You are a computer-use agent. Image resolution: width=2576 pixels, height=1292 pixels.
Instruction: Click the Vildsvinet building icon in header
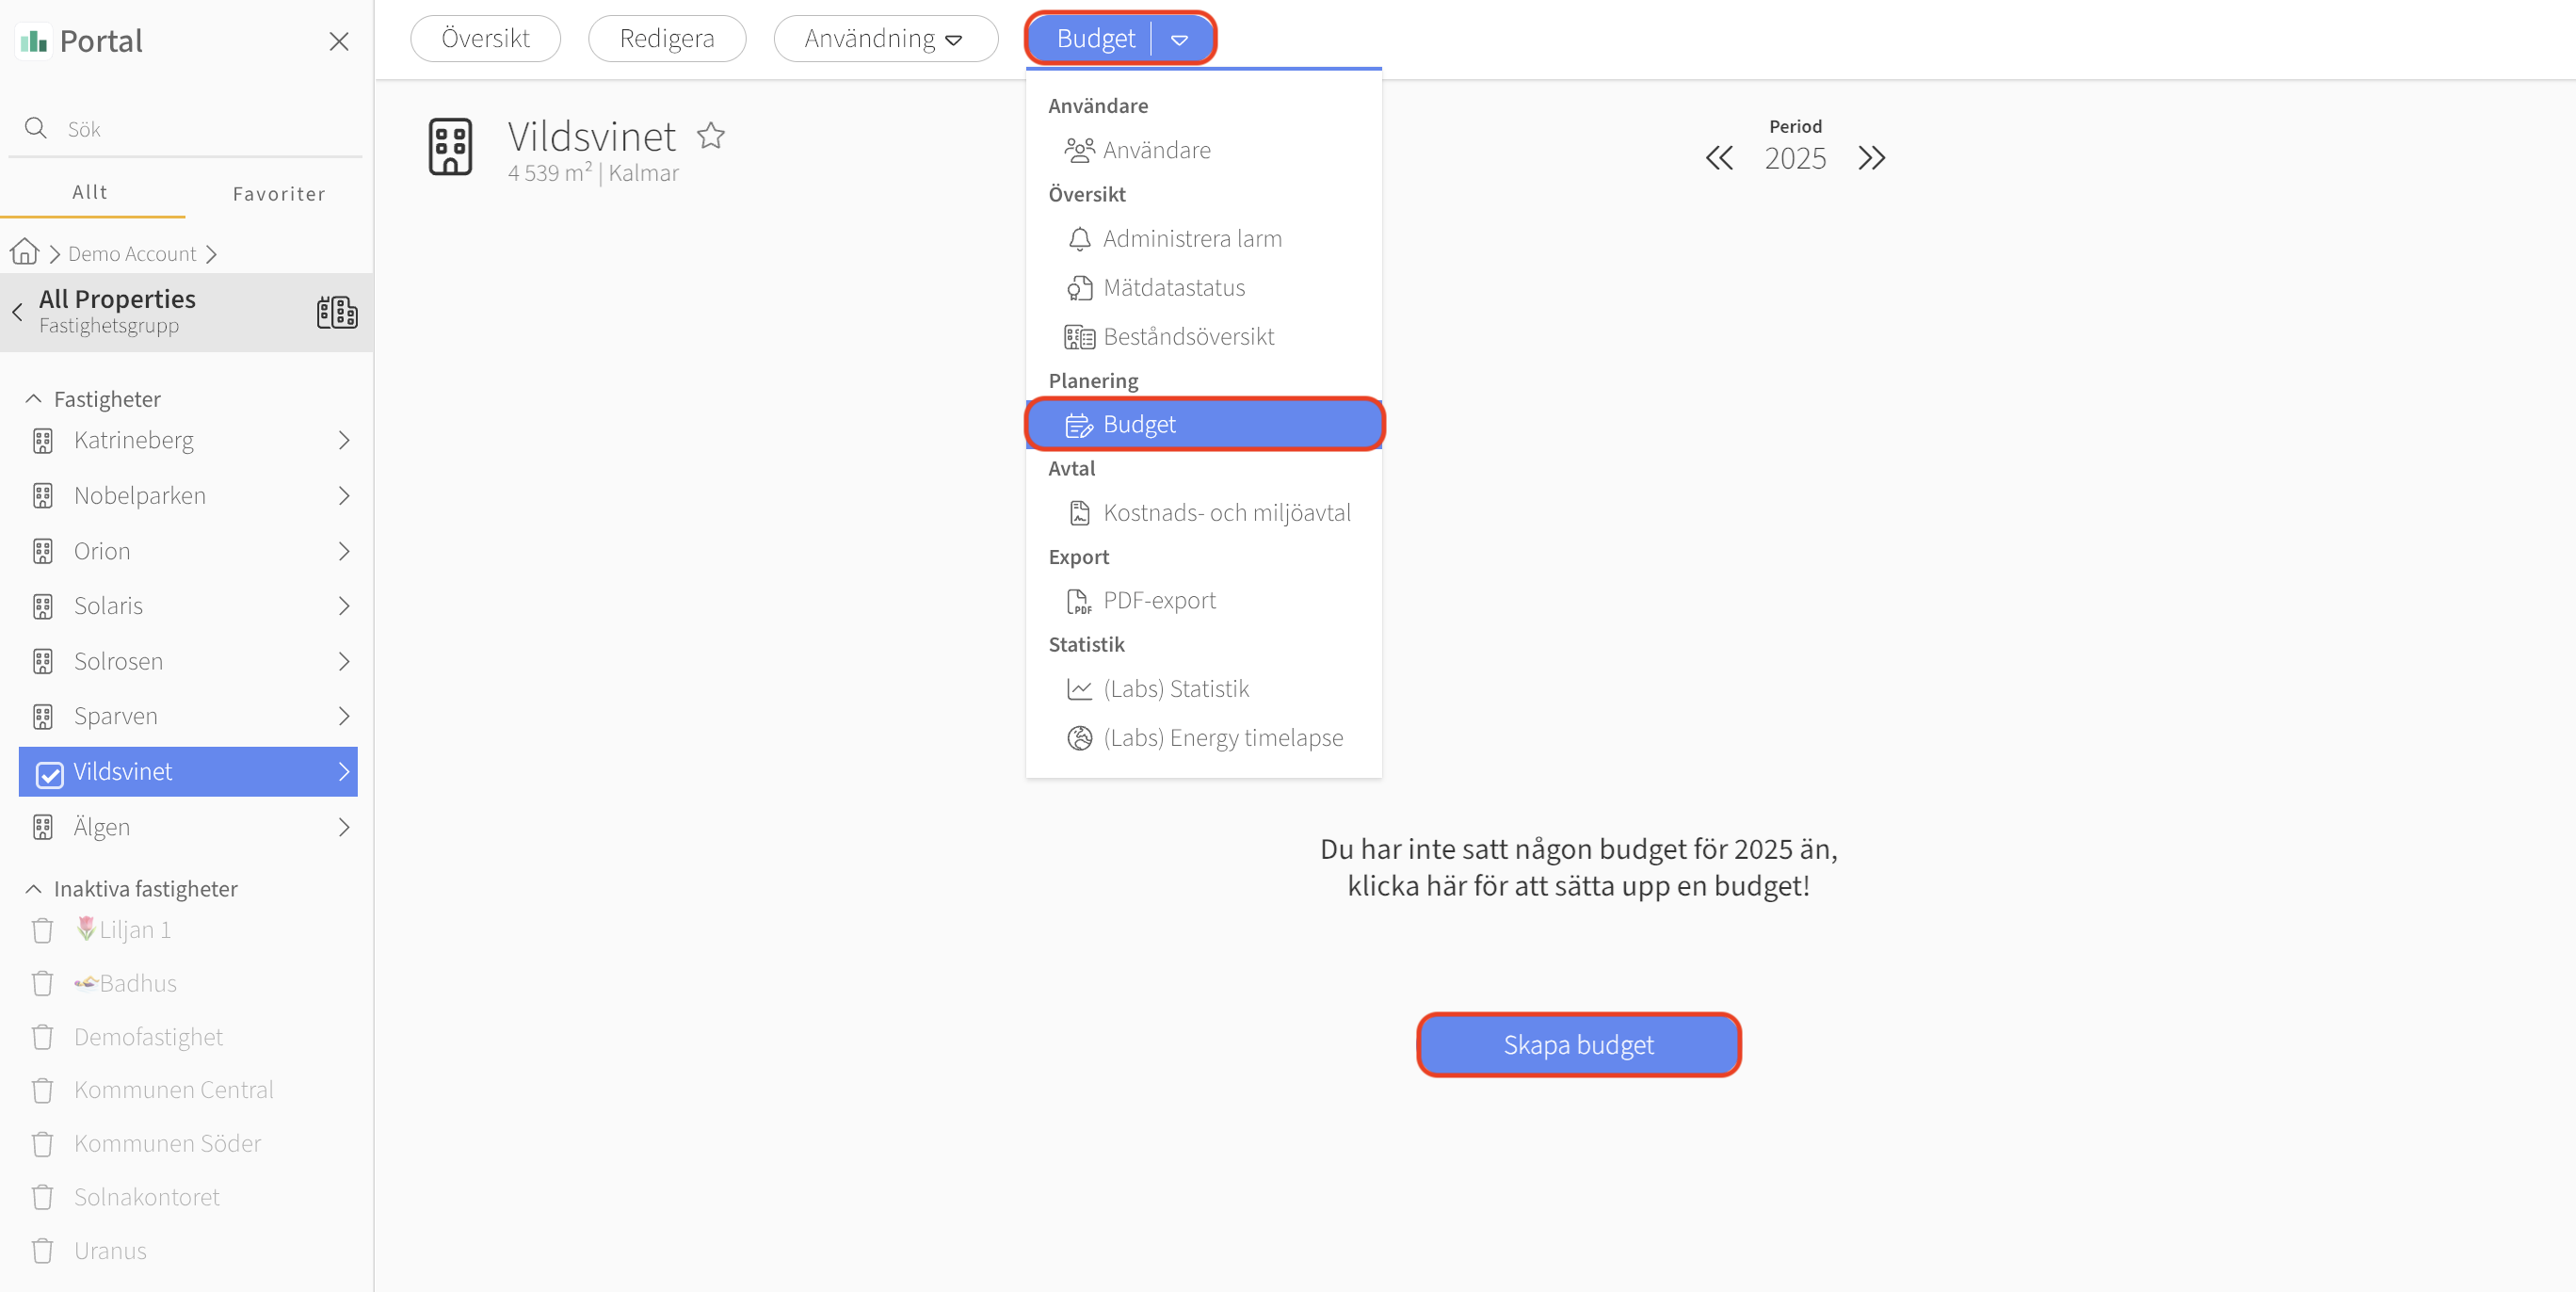450,147
